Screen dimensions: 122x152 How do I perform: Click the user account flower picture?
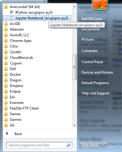[100, 4]
